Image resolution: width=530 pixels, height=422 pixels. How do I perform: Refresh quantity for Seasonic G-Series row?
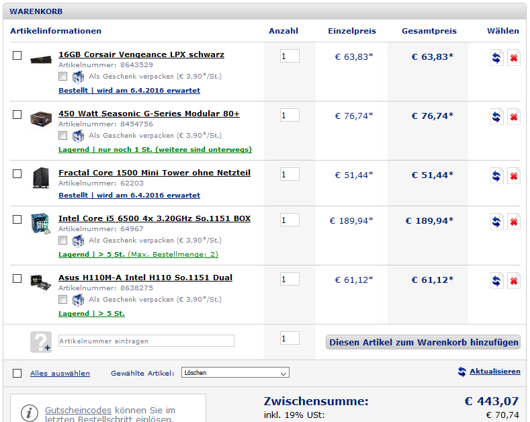point(496,117)
